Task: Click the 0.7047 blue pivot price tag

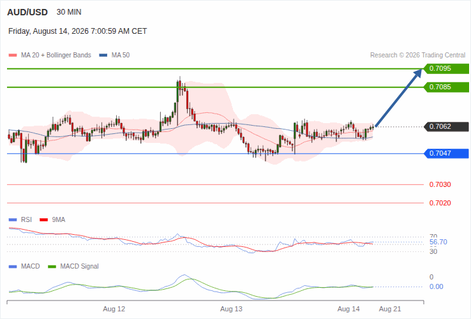Action: [x=446, y=154]
